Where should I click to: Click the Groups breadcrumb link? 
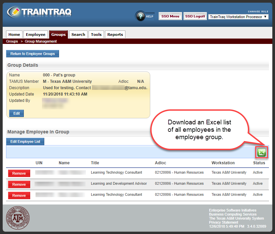click(12, 41)
